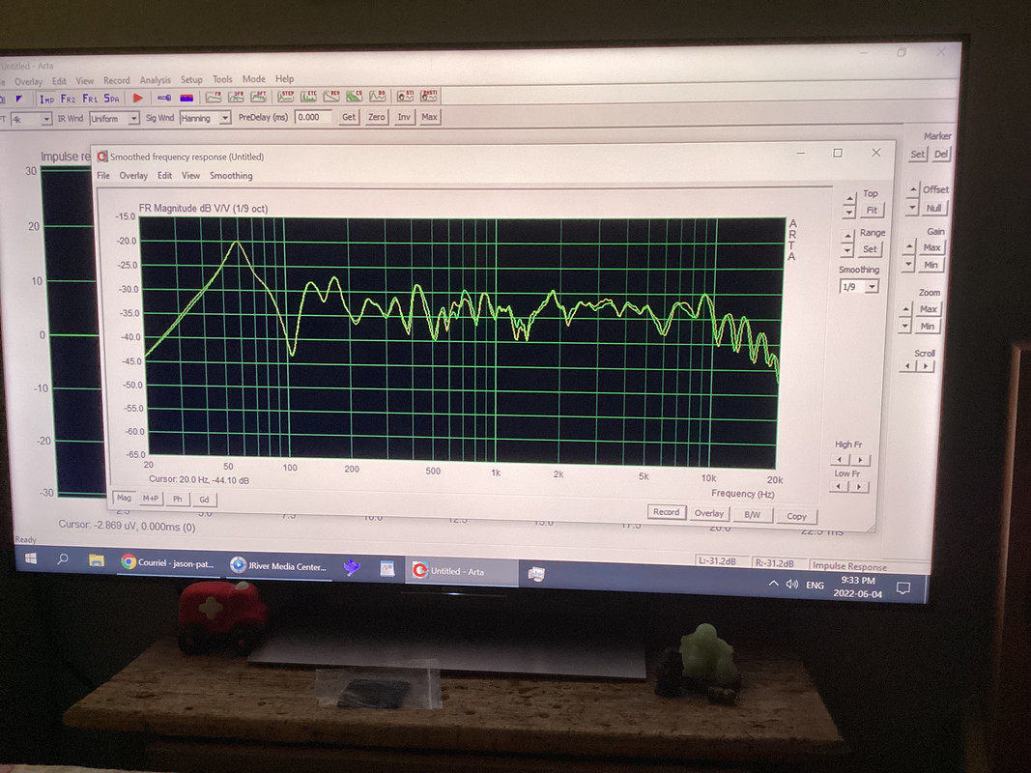Select the Imp impulse response mode icon
Viewport: 1031px width, 773px height.
click(46, 100)
